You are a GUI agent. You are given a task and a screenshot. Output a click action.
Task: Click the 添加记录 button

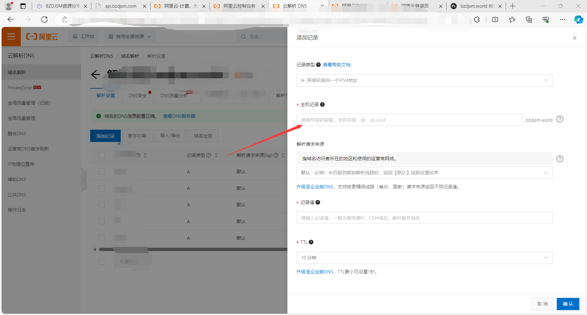[x=105, y=136]
